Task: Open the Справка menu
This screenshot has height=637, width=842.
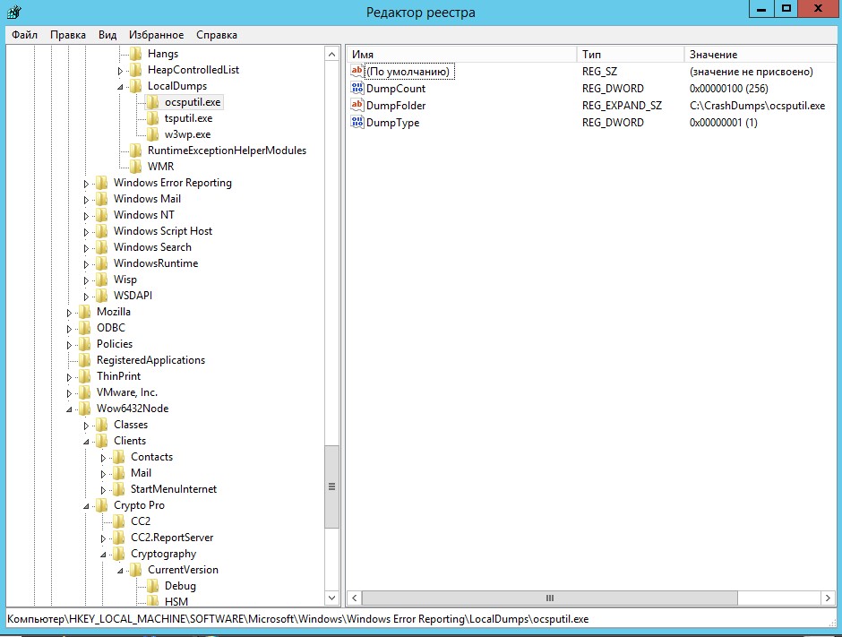Action: pyautogui.click(x=217, y=35)
